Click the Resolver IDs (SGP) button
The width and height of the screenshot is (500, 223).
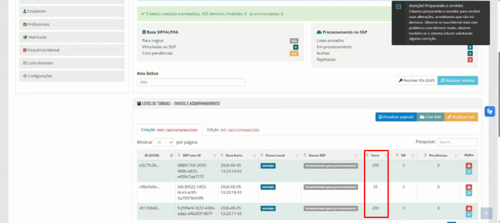pos(417,81)
